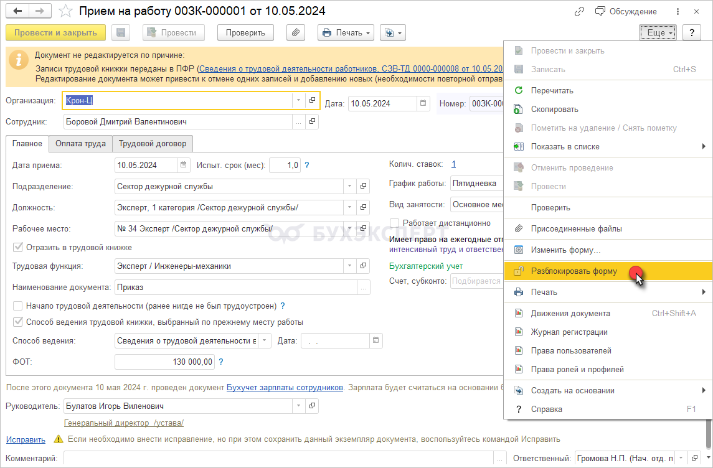The height and width of the screenshot is (468, 713).
Task: Expand the Подразделение dropdown list
Action: point(349,186)
